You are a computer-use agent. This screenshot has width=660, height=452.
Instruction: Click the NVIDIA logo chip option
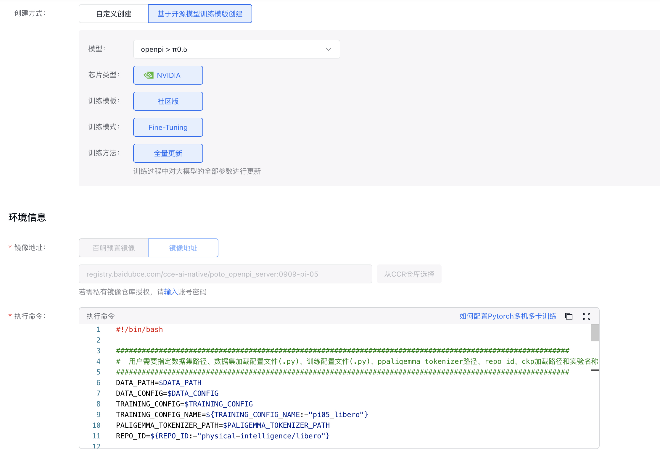pyautogui.click(x=168, y=75)
